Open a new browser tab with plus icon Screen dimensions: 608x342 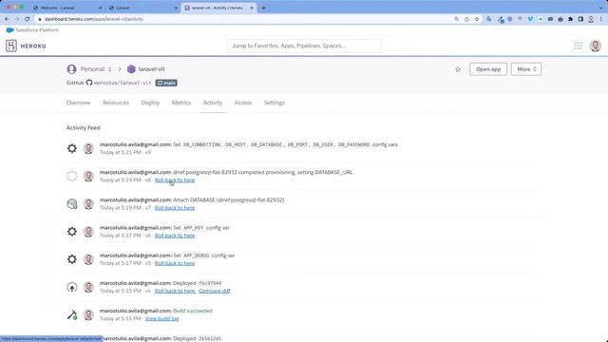click(264, 8)
